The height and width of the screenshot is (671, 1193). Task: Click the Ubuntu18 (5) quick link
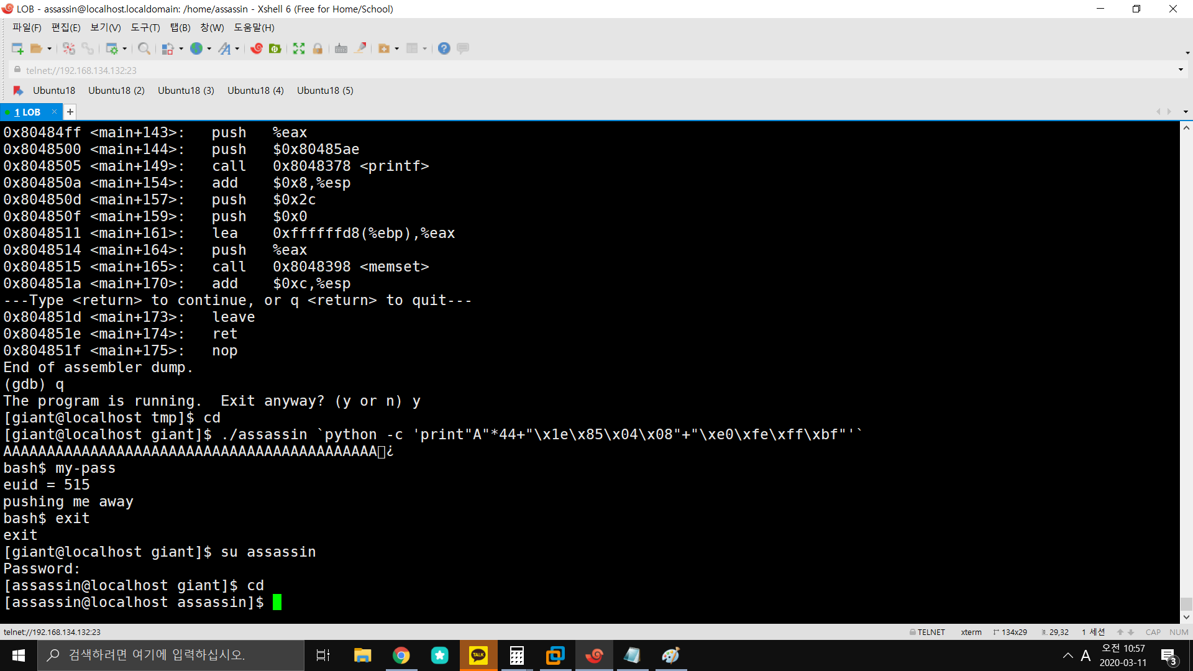(x=325, y=90)
